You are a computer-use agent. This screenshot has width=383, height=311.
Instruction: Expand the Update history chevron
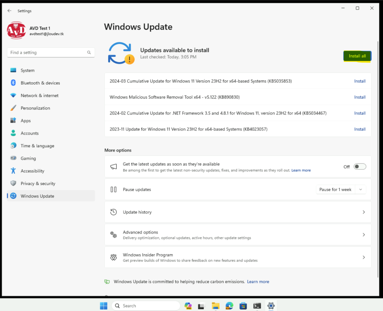click(364, 212)
